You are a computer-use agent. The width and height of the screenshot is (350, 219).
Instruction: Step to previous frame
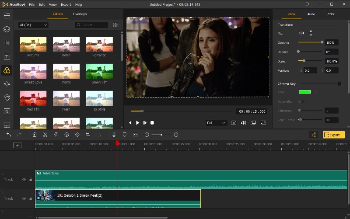coord(130,123)
